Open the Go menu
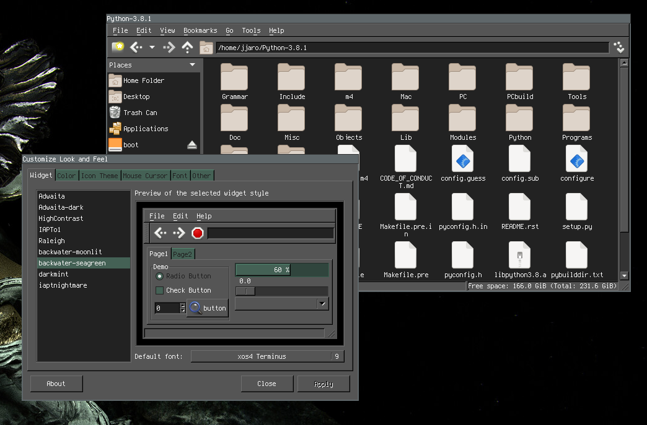Viewport: 647px width, 425px height. [229, 30]
